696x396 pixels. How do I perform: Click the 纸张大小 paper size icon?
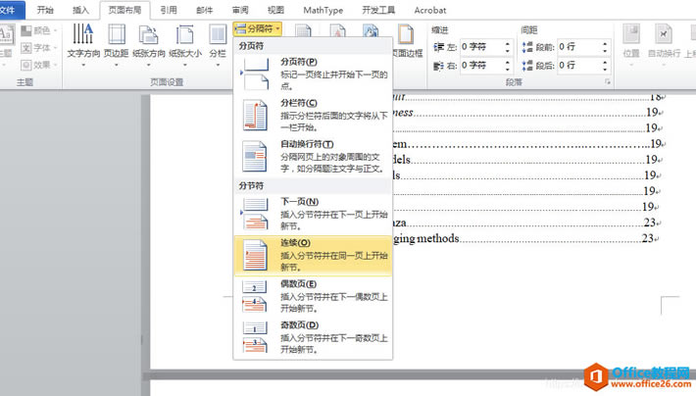click(x=185, y=34)
